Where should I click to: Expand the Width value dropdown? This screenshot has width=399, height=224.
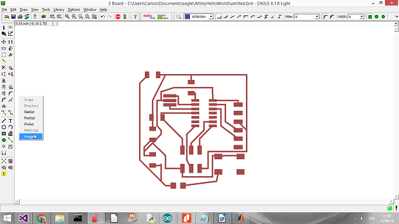pyautogui.click(x=362, y=17)
